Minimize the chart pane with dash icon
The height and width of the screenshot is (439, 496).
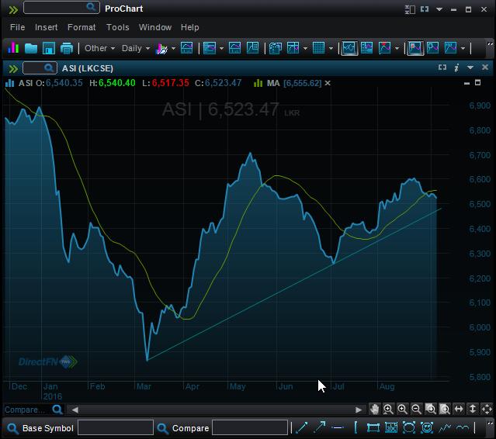[x=467, y=84]
